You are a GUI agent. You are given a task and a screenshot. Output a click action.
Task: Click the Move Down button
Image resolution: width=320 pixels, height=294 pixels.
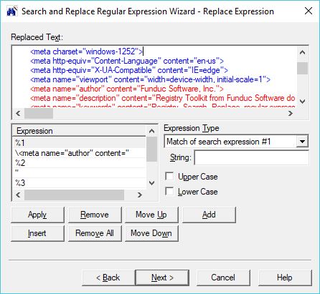(x=151, y=233)
